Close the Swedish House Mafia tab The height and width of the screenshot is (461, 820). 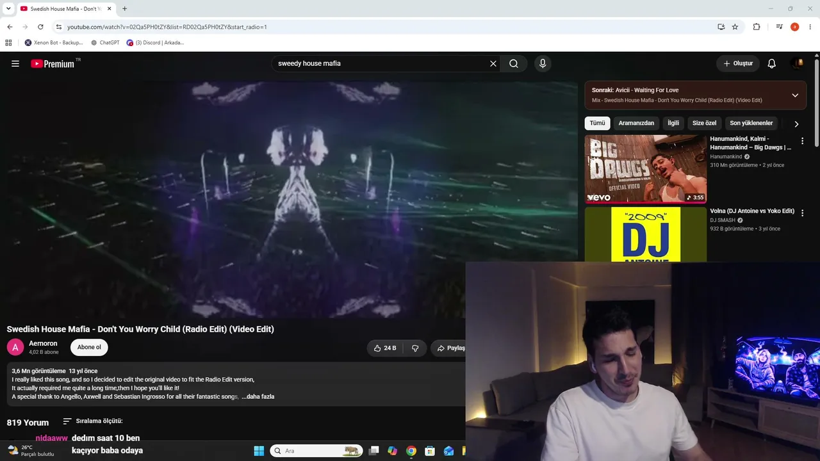(x=110, y=9)
